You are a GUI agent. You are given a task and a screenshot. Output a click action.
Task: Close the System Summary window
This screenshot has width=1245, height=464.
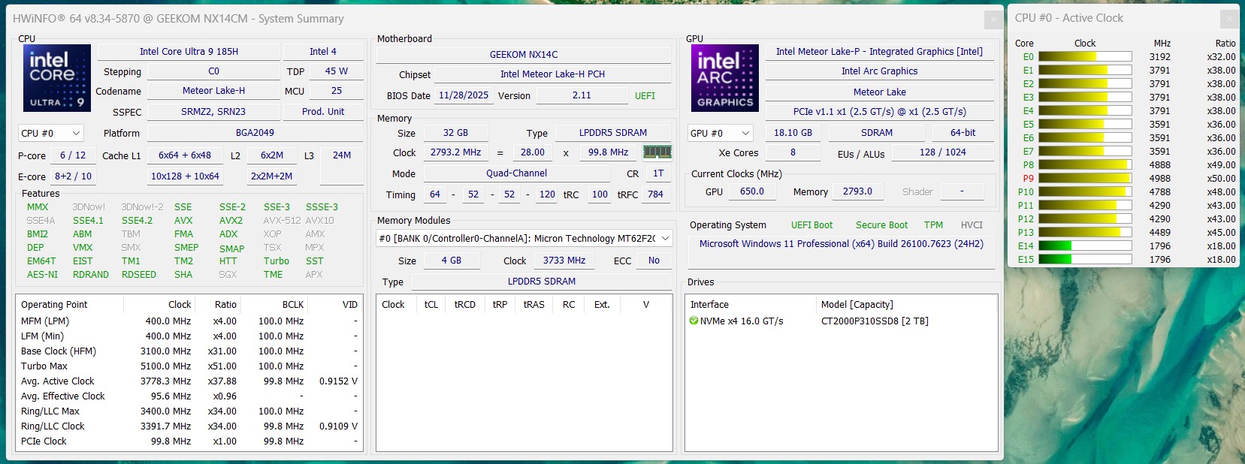[x=993, y=20]
